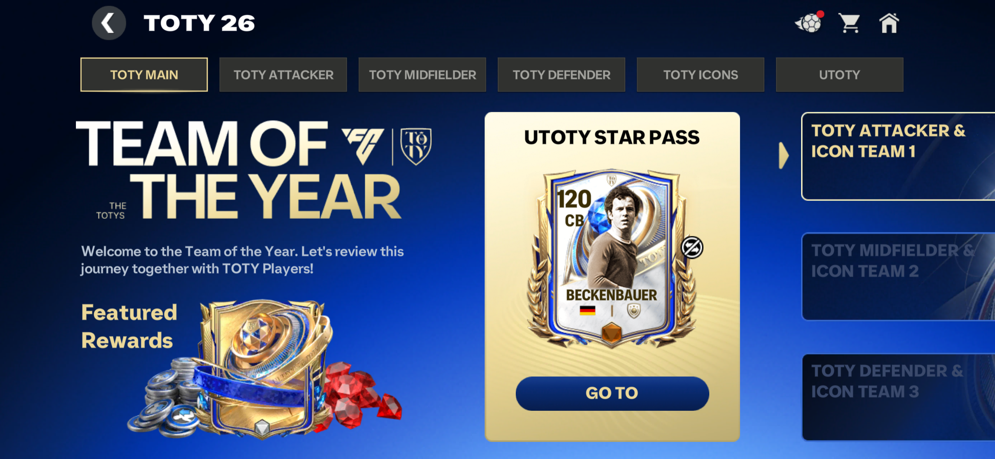
Task: Open TOTY Defender & Icon Team 3
Action: point(898,397)
